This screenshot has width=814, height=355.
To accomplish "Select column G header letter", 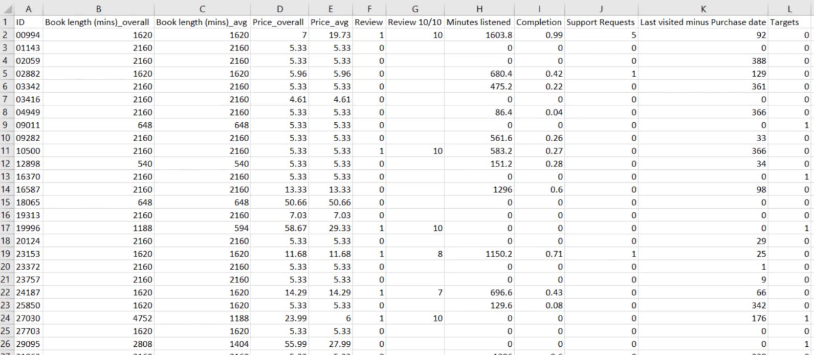I will (x=415, y=9).
